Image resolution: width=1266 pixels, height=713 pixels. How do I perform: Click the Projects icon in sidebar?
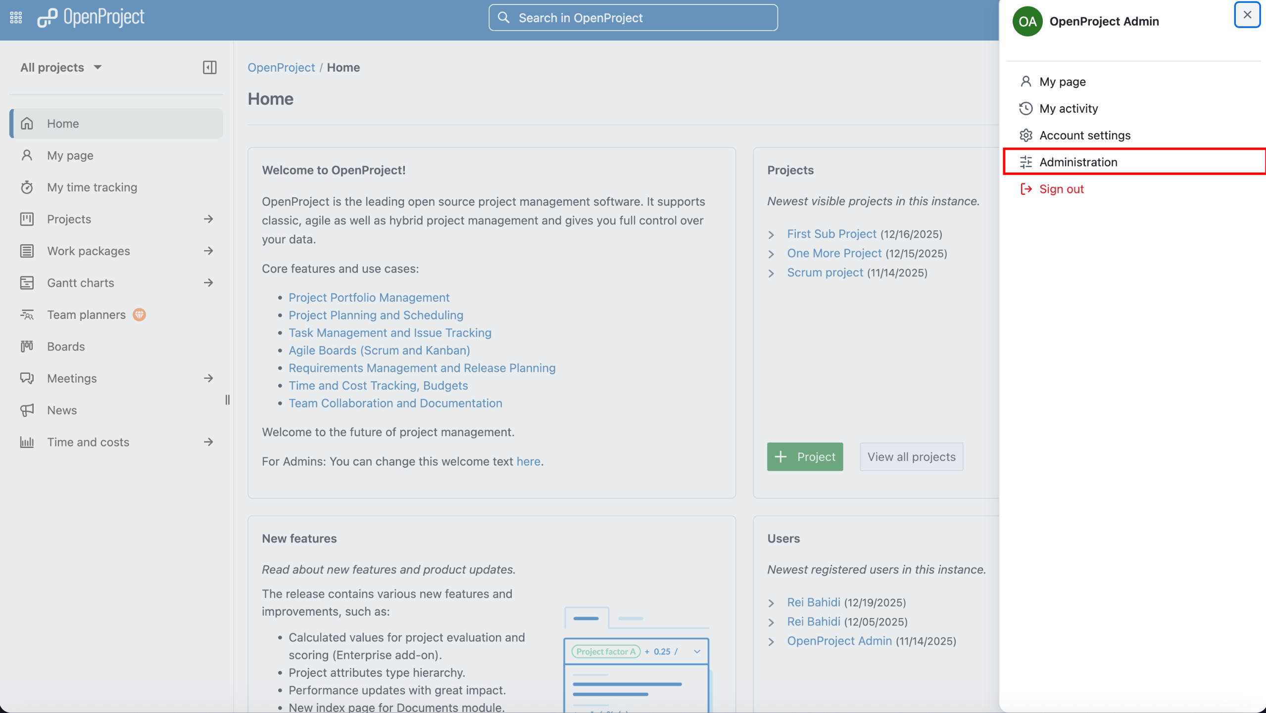[x=27, y=219]
